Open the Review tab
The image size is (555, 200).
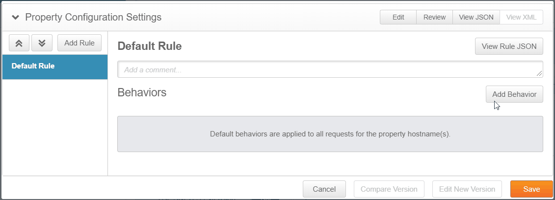tap(434, 17)
